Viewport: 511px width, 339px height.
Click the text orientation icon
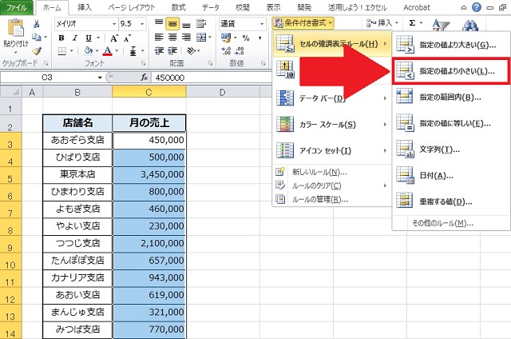pos(191,50)
